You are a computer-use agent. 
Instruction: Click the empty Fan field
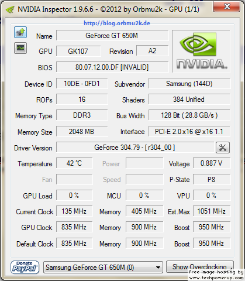pos(74,179)
